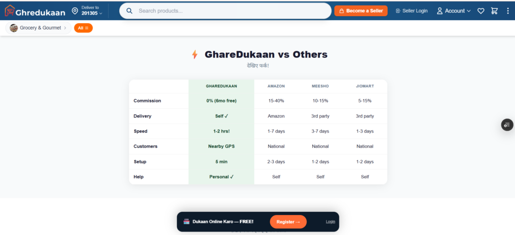Click the floating side panel icon

(x=507, y=125)
